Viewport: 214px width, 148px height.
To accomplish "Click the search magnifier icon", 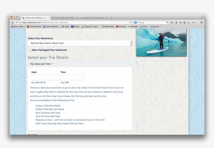I will pos(167,22).
